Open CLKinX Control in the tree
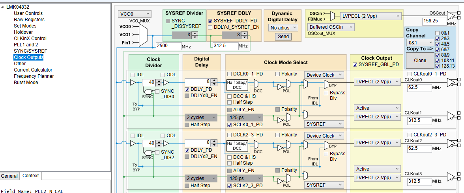 click(x=30, y=38)
